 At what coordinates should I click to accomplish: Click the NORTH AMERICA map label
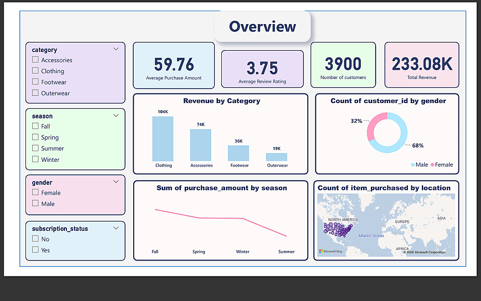tap(343, 220)
